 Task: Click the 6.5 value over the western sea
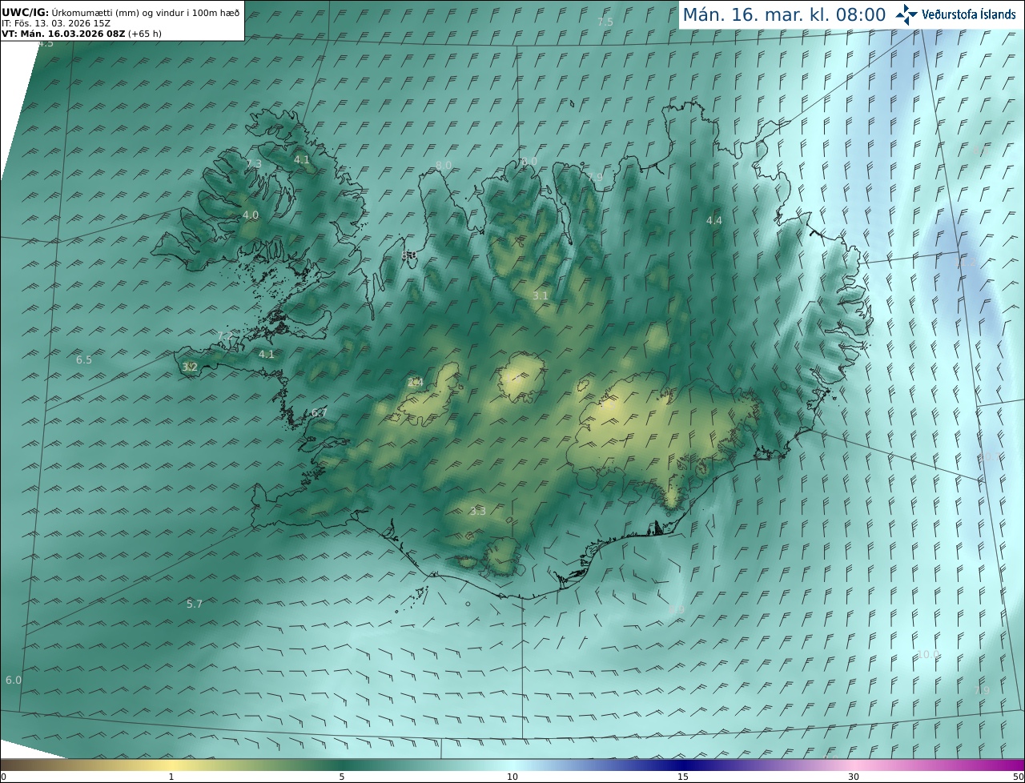click(84, 360)
